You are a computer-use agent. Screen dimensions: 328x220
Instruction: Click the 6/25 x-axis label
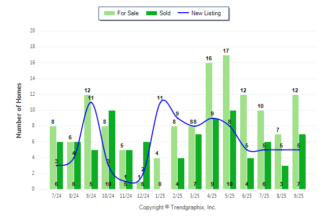(247, 195)
